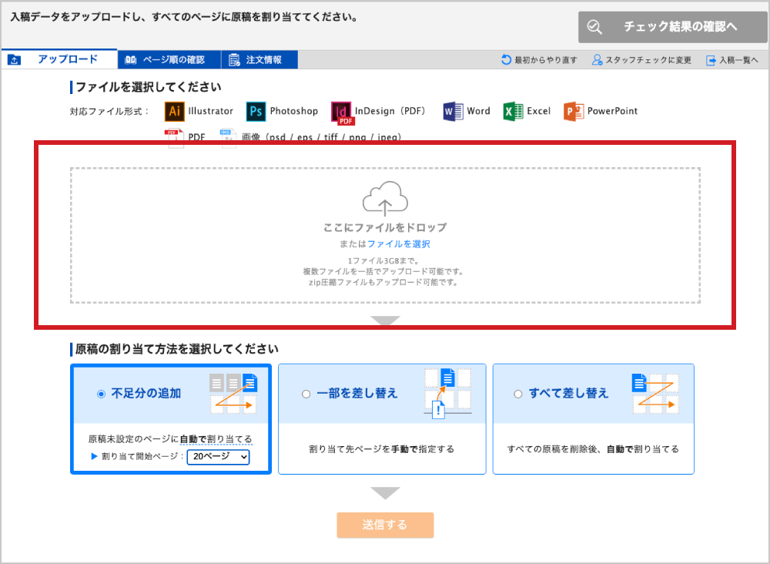The image size is (770, 564).
Task: Click the PowerPoint file format icon
Action: (x=574, y=111)
